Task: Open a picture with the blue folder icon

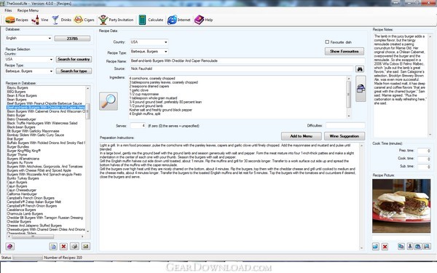Action: point(375,246)
